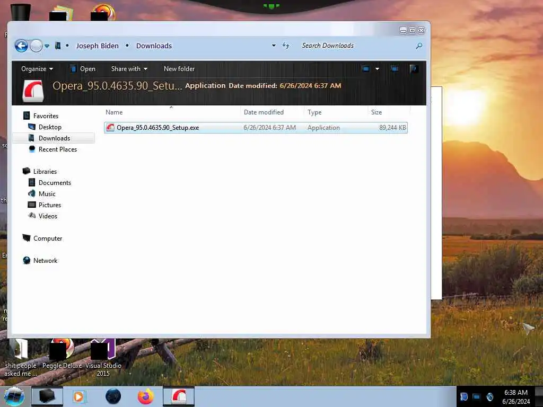
Task: Open the Pictures library
Action: (49, 205)
